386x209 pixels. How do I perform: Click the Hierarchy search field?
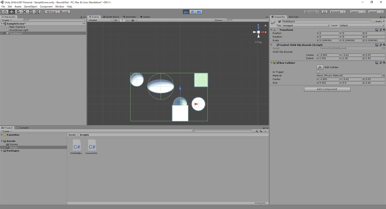[54, 20]
